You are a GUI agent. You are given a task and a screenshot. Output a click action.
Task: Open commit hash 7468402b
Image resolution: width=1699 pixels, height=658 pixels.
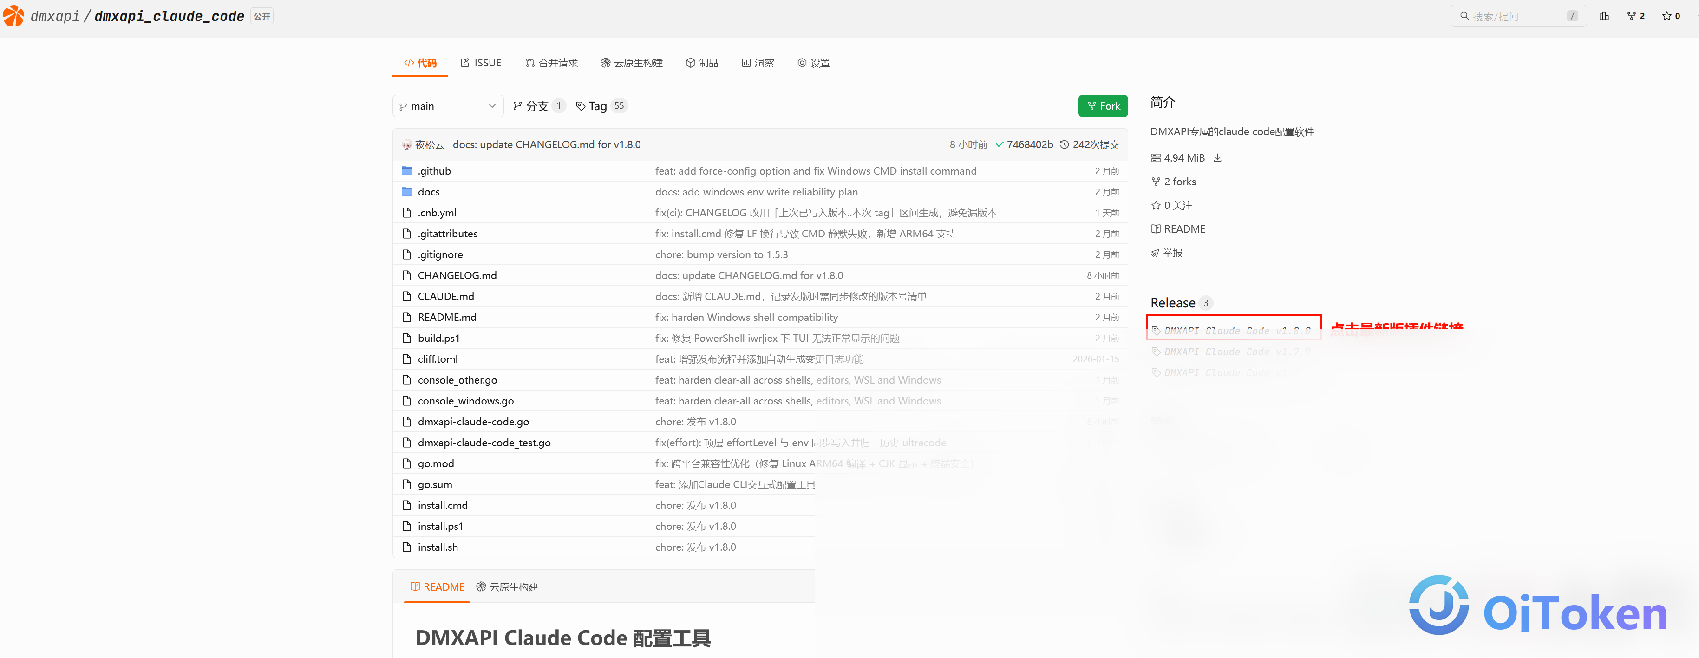1030,144
